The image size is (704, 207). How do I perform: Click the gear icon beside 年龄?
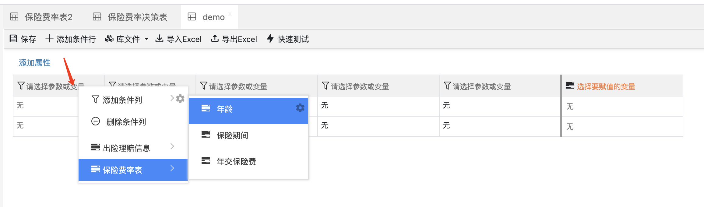300,108
